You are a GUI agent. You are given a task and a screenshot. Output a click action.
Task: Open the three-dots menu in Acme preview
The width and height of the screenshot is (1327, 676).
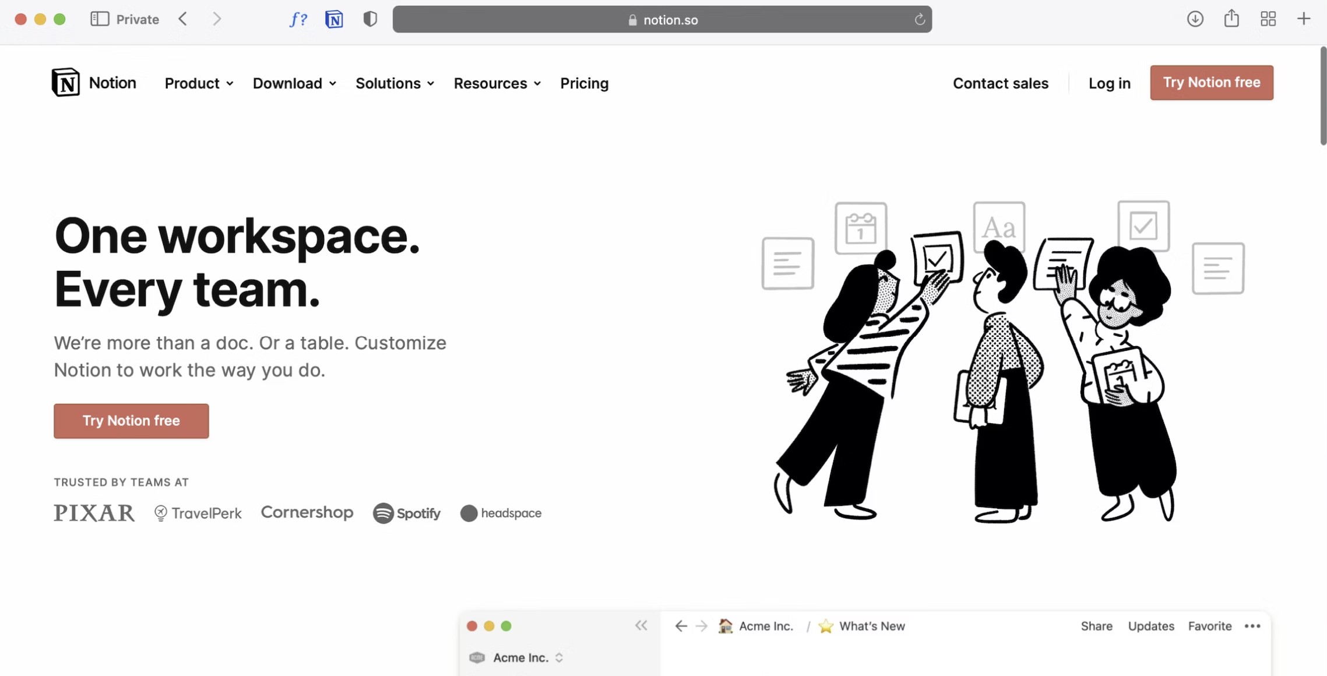[1252, 626]
